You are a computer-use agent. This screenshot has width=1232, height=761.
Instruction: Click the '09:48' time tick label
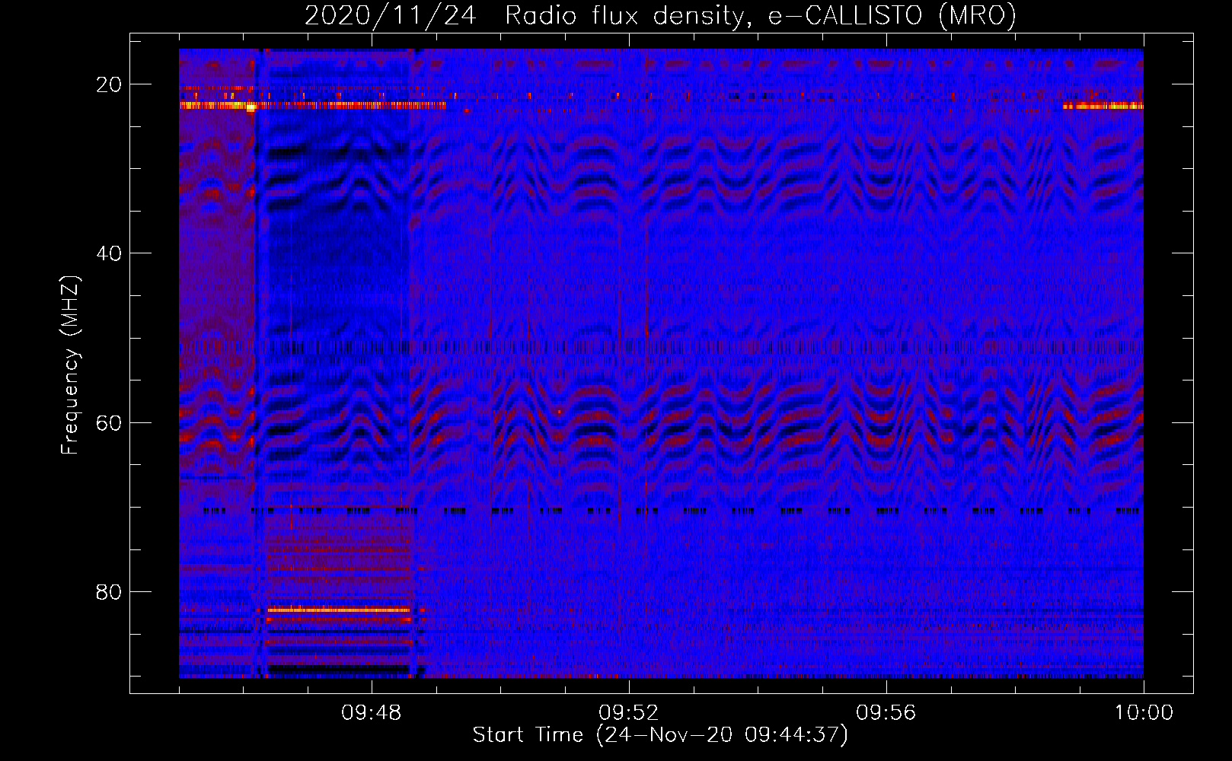click(372, 713)
